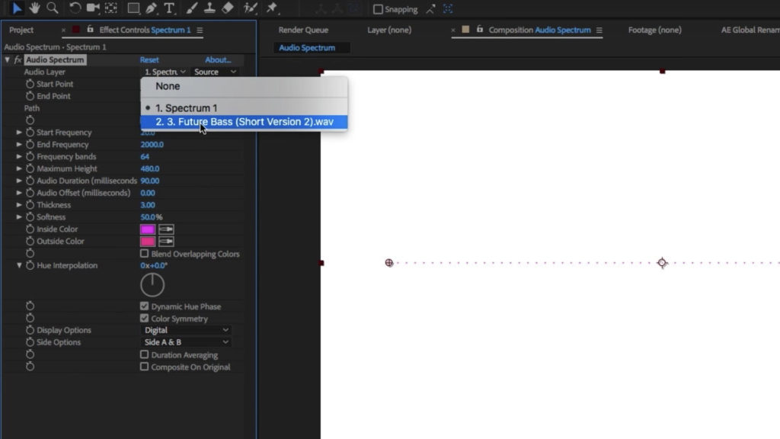The height and width of the screenshot is (439, 780).
Task: Expand the End Frequency property
Action: click(19, 144)
